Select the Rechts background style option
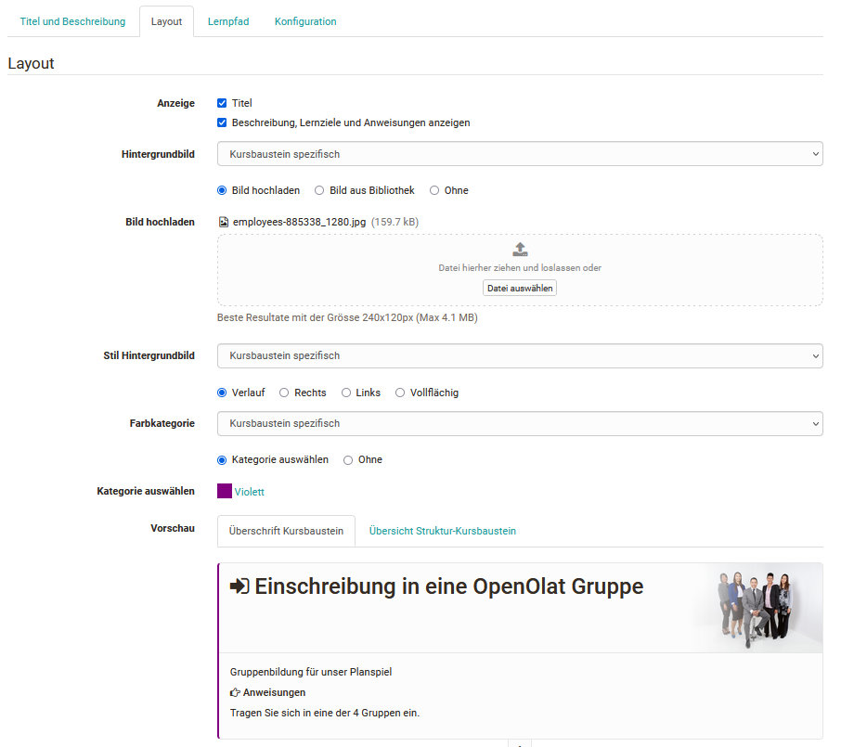This screenshot has height=747, width=854. click(x=283, y=392)
